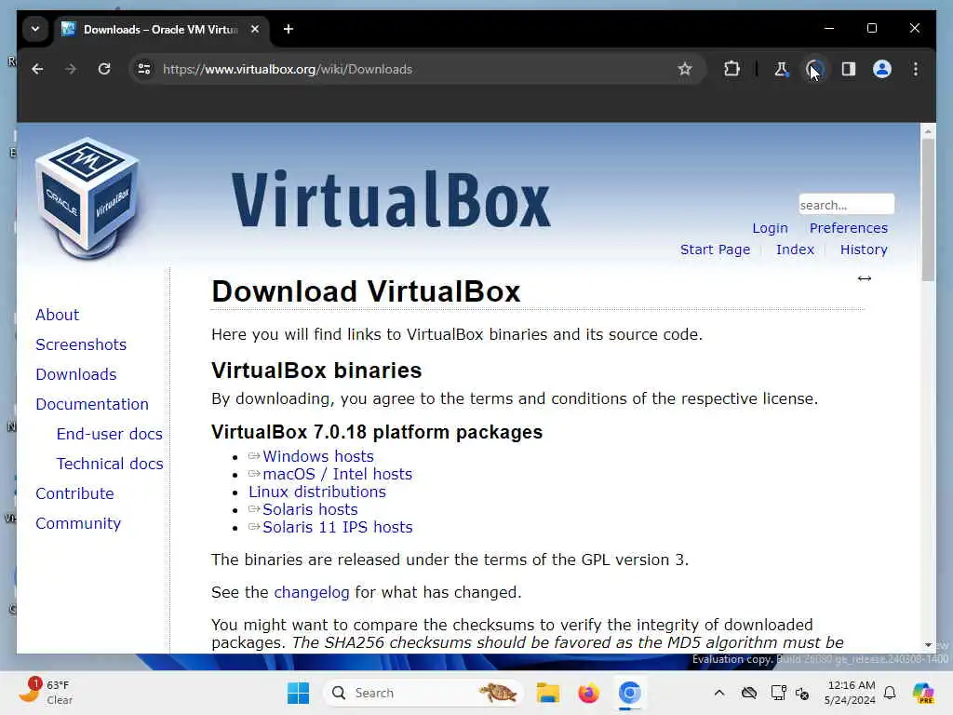Click the toolbar icon under the cursor

tap(814, 69)
